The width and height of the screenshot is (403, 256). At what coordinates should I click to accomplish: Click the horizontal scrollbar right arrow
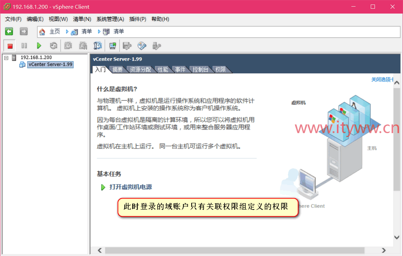(384, 250)
